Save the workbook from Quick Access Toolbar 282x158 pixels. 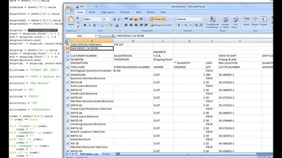coord(77,7)
